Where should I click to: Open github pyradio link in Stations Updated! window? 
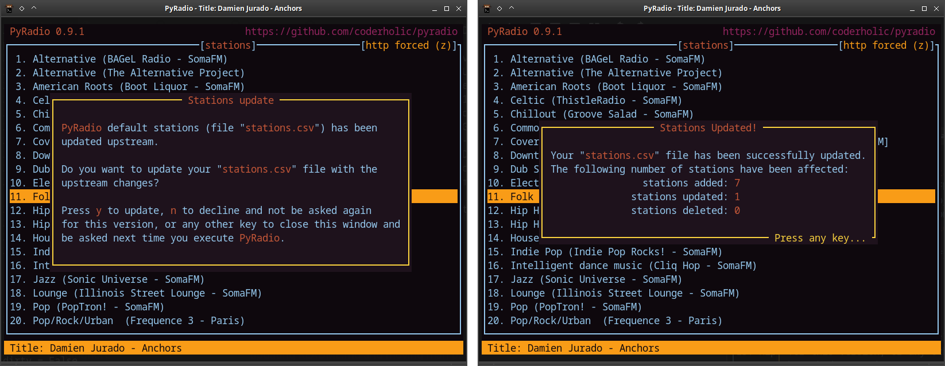829,32
